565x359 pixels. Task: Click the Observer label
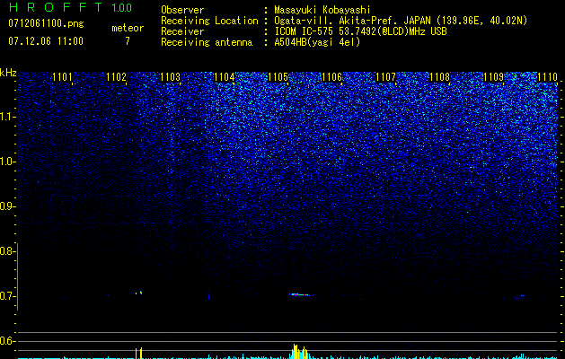coord(182,10)
